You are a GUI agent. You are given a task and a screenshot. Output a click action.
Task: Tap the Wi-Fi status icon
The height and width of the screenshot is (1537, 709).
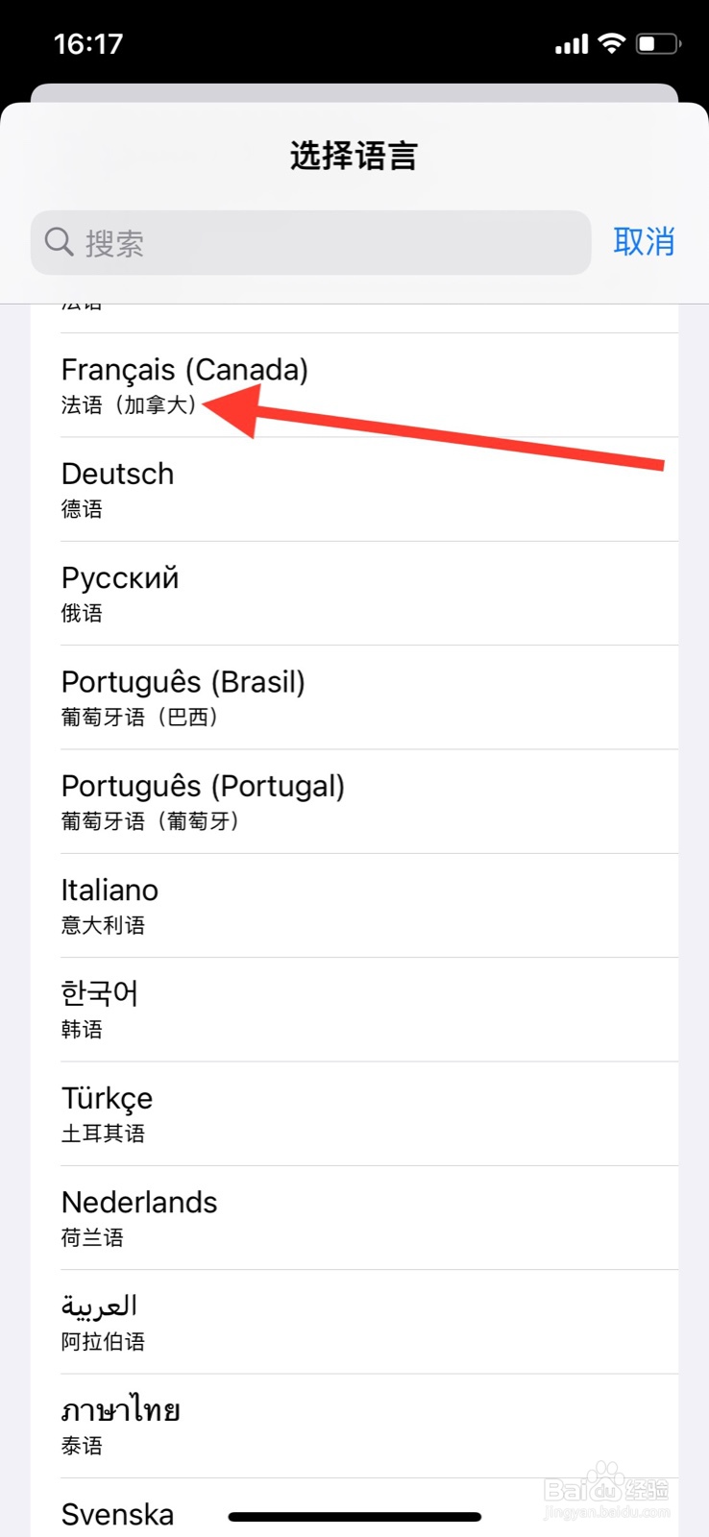tap(611, 43)
